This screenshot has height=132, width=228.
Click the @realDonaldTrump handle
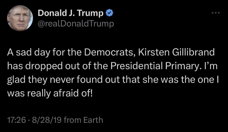[x=76, y=24]
